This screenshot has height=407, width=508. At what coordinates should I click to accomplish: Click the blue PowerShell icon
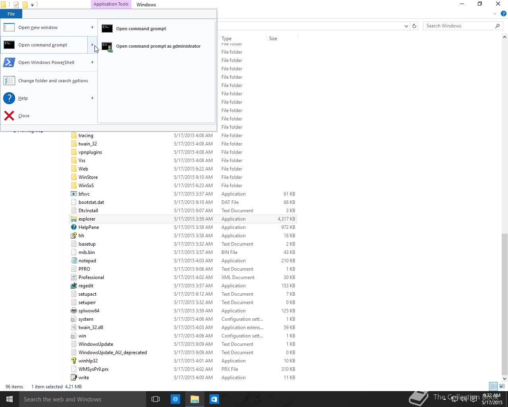(x=9, y=62)
